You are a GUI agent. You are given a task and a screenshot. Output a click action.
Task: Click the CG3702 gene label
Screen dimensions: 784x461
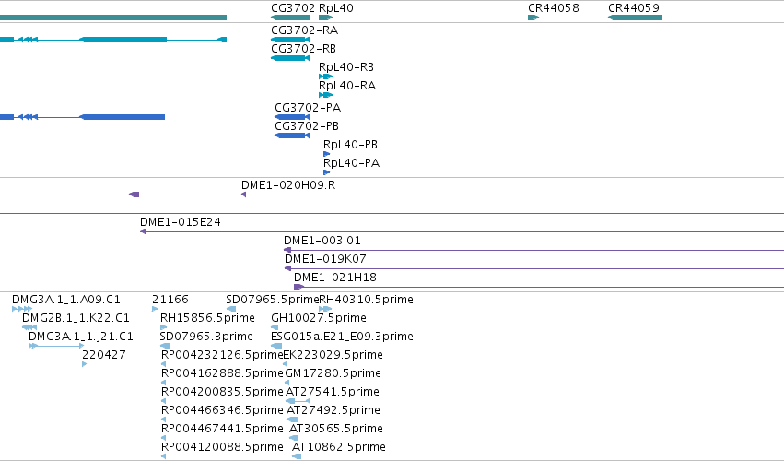[293, 8]
